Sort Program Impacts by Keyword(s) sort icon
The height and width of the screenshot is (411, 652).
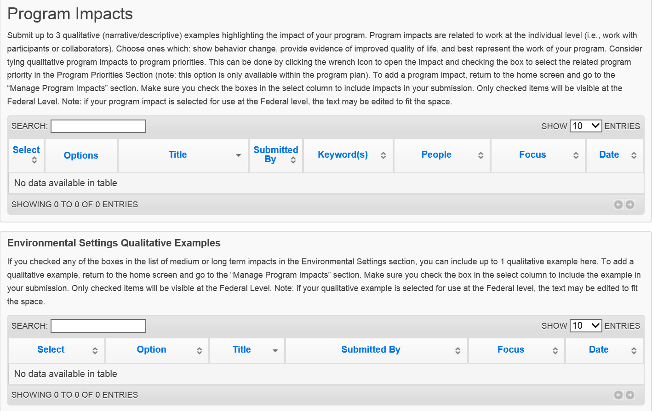coord(383,155)
